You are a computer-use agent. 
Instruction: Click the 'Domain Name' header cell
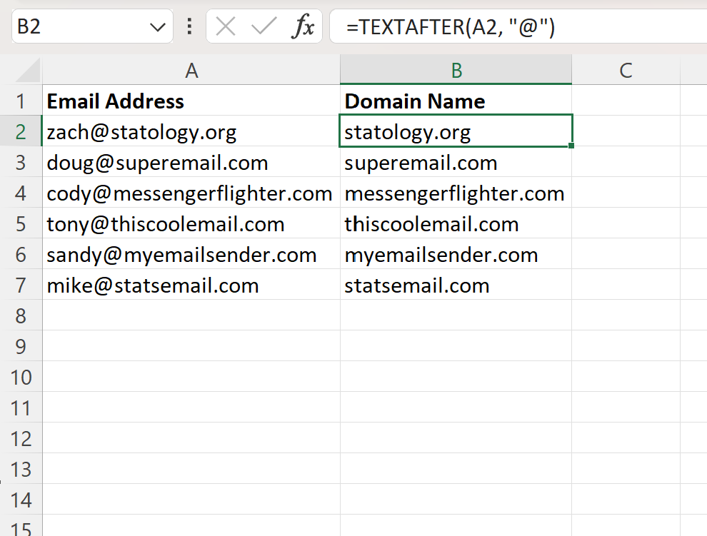click(x=456, y=101)
